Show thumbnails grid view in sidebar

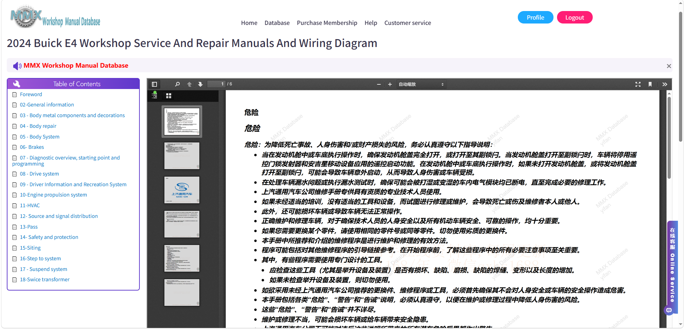point(169,96)
